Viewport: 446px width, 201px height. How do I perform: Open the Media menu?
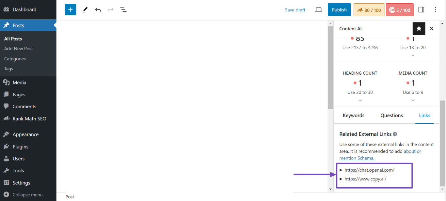28,83
